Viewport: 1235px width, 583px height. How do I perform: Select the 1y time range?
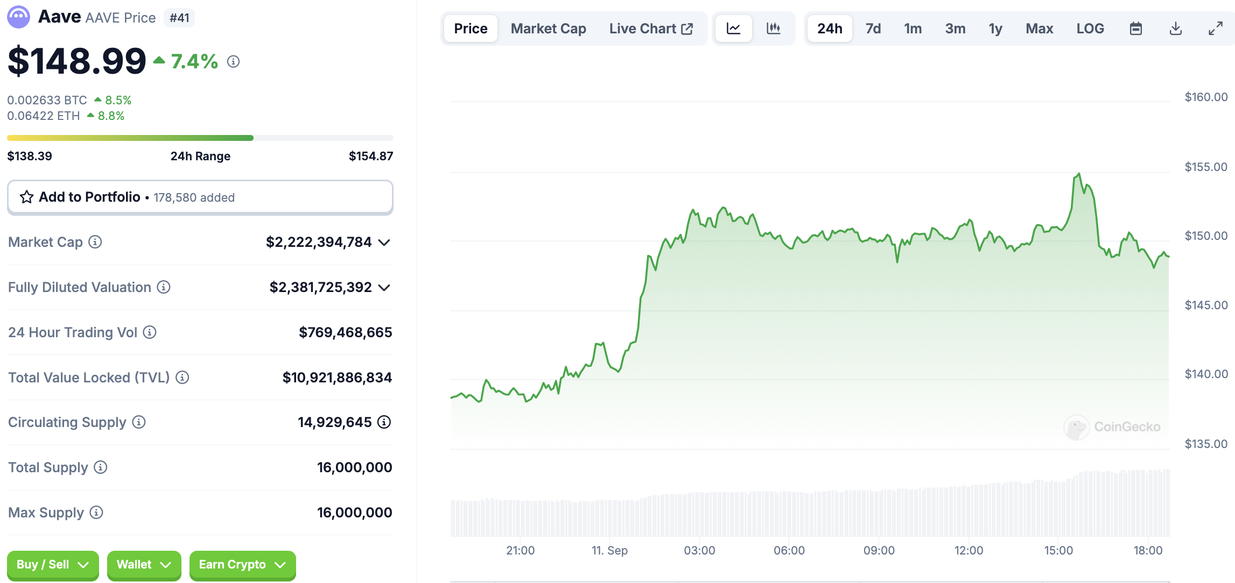pos(995,29)
